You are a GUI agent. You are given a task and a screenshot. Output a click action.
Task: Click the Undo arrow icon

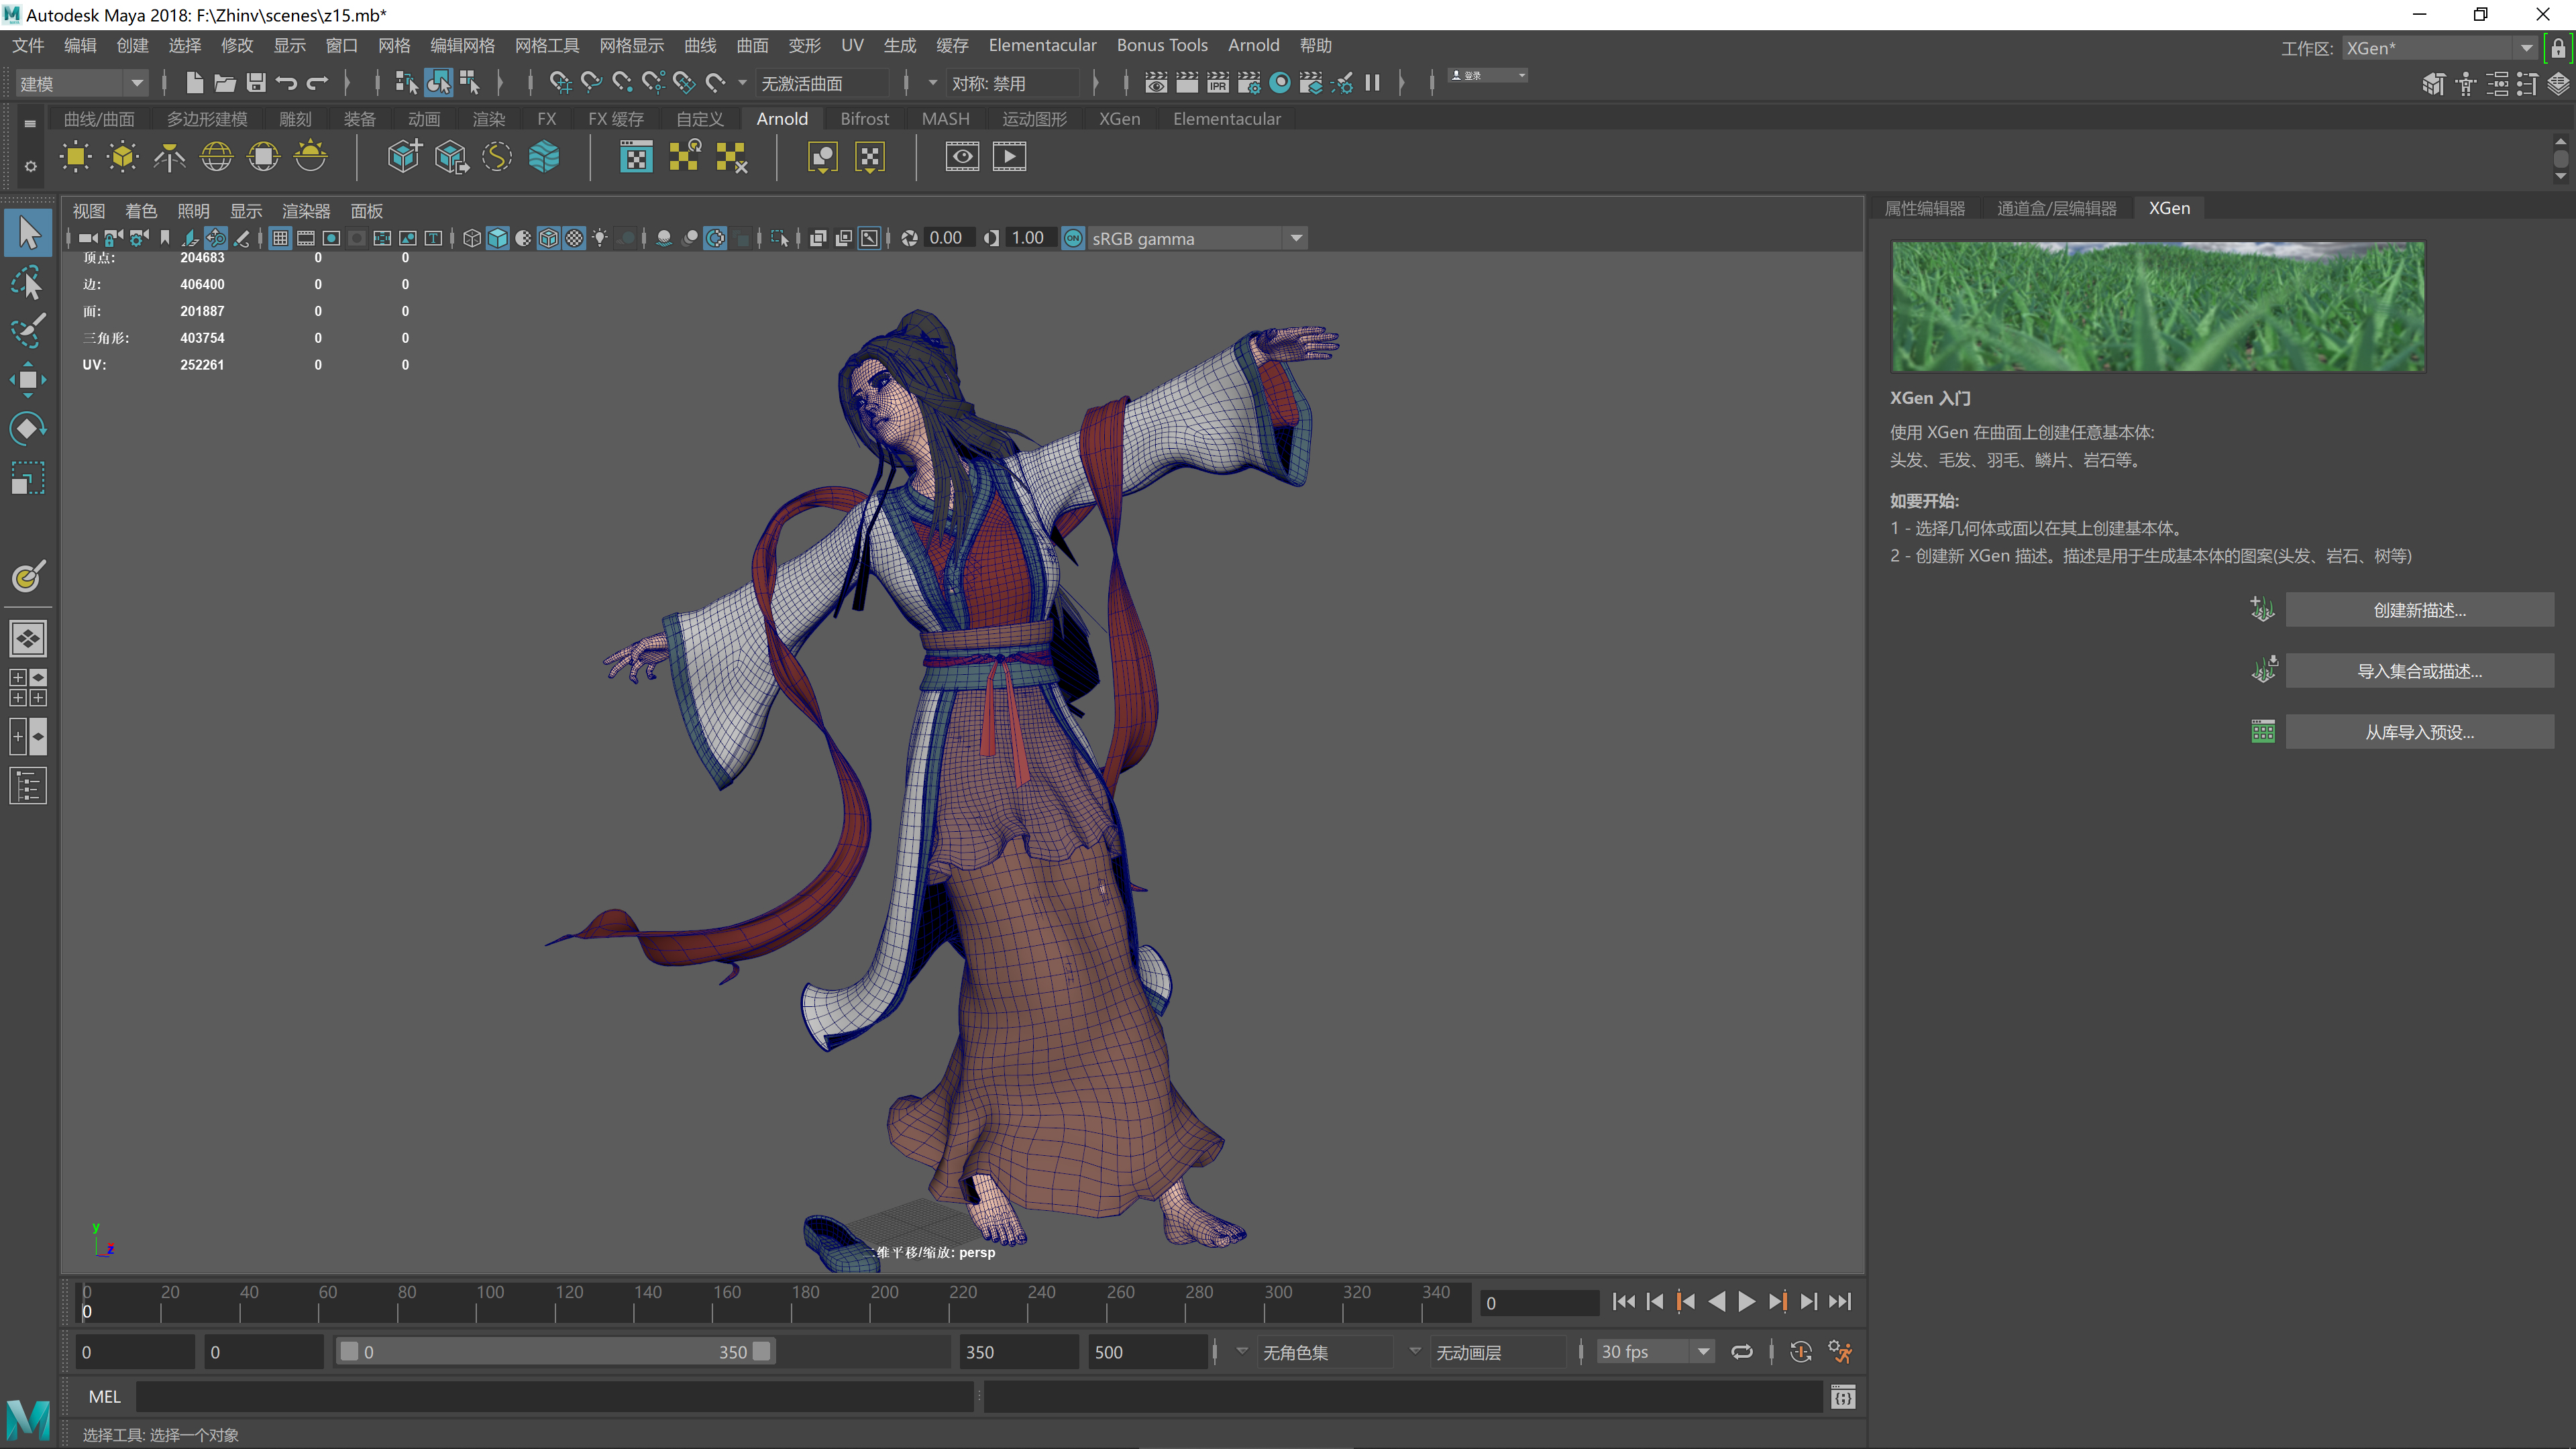pyautogui.click(x=287, y=83)
